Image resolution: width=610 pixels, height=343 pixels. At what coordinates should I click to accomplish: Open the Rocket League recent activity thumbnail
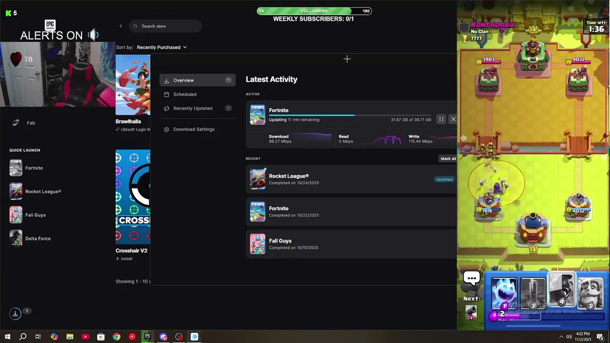(x=257, y=179)
